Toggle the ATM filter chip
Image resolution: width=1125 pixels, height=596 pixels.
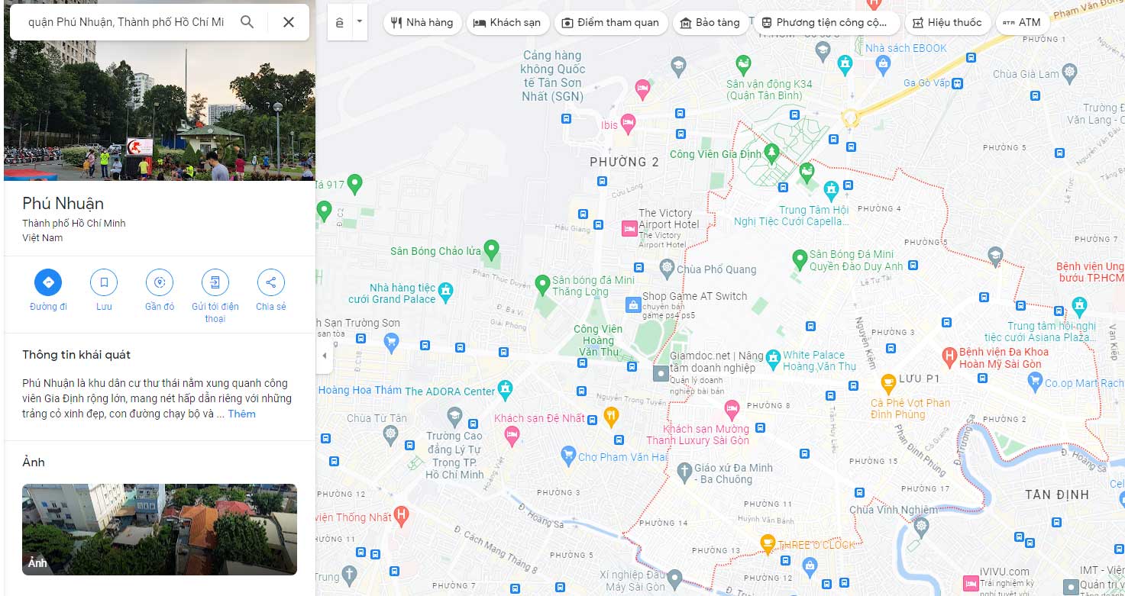[1022, 22]
